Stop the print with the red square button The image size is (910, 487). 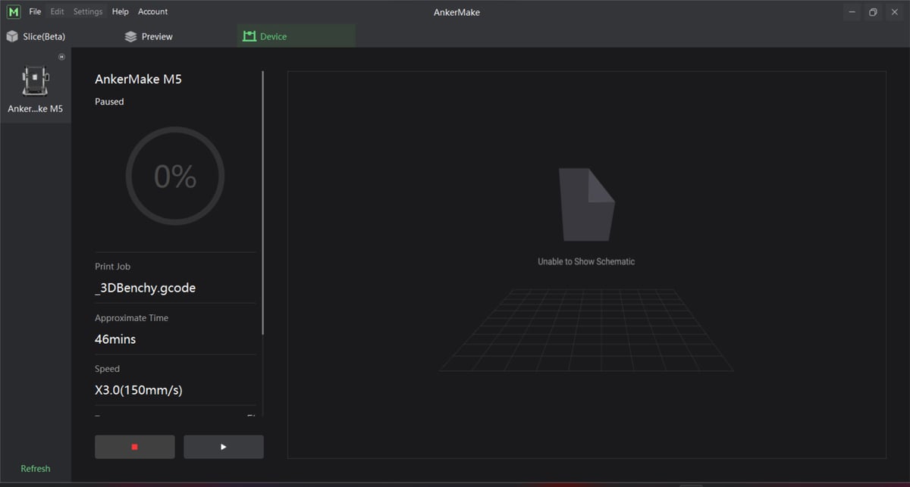(135, 447)
